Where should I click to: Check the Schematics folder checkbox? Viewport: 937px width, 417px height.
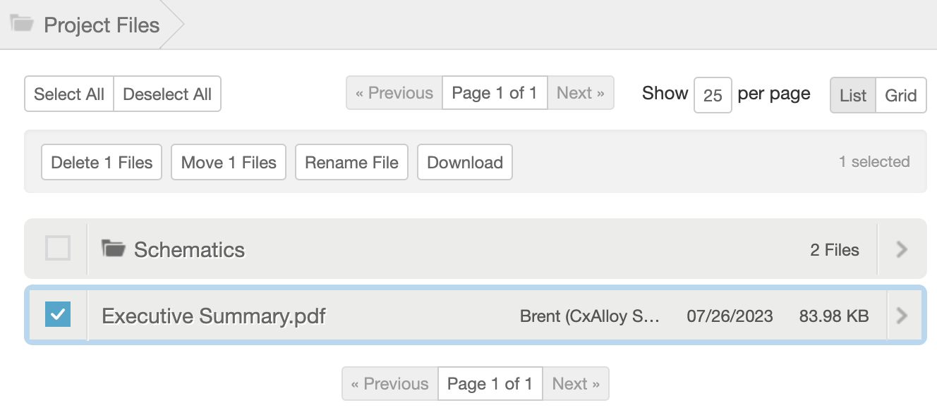click(58, 248)
